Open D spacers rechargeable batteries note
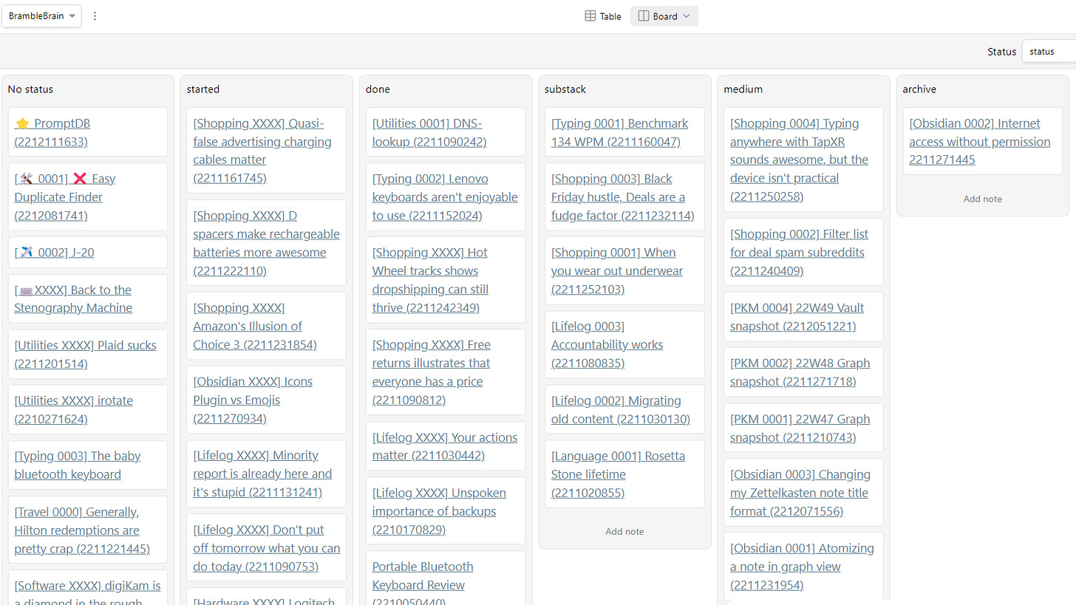 [x=266, y=243]
